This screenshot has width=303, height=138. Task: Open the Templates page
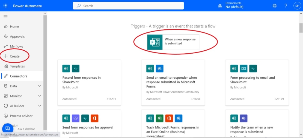(17, 66)
